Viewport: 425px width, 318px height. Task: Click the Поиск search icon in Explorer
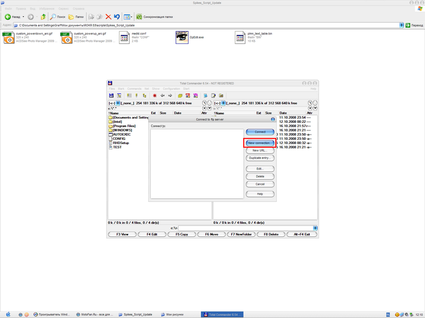pos(53,17)
